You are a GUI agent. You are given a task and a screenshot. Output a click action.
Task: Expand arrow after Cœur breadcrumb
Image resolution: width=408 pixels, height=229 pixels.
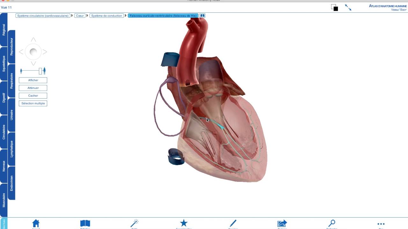click(x=87, y=16)
